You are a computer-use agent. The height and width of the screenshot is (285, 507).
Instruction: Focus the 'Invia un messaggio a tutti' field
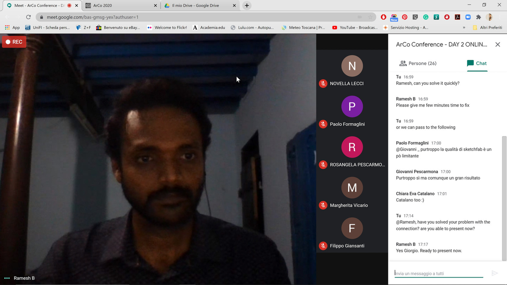(439, 274)
